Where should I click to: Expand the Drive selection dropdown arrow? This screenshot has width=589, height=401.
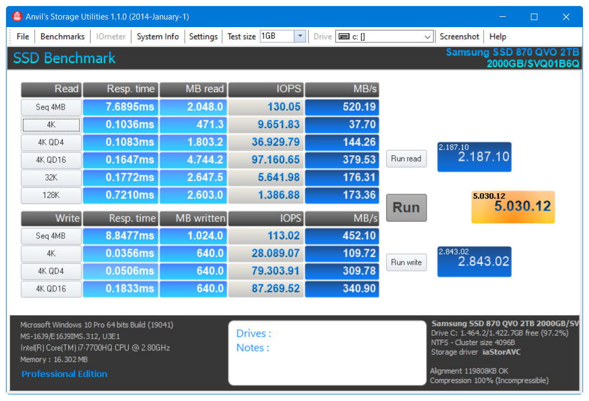[x=428, y=37]
